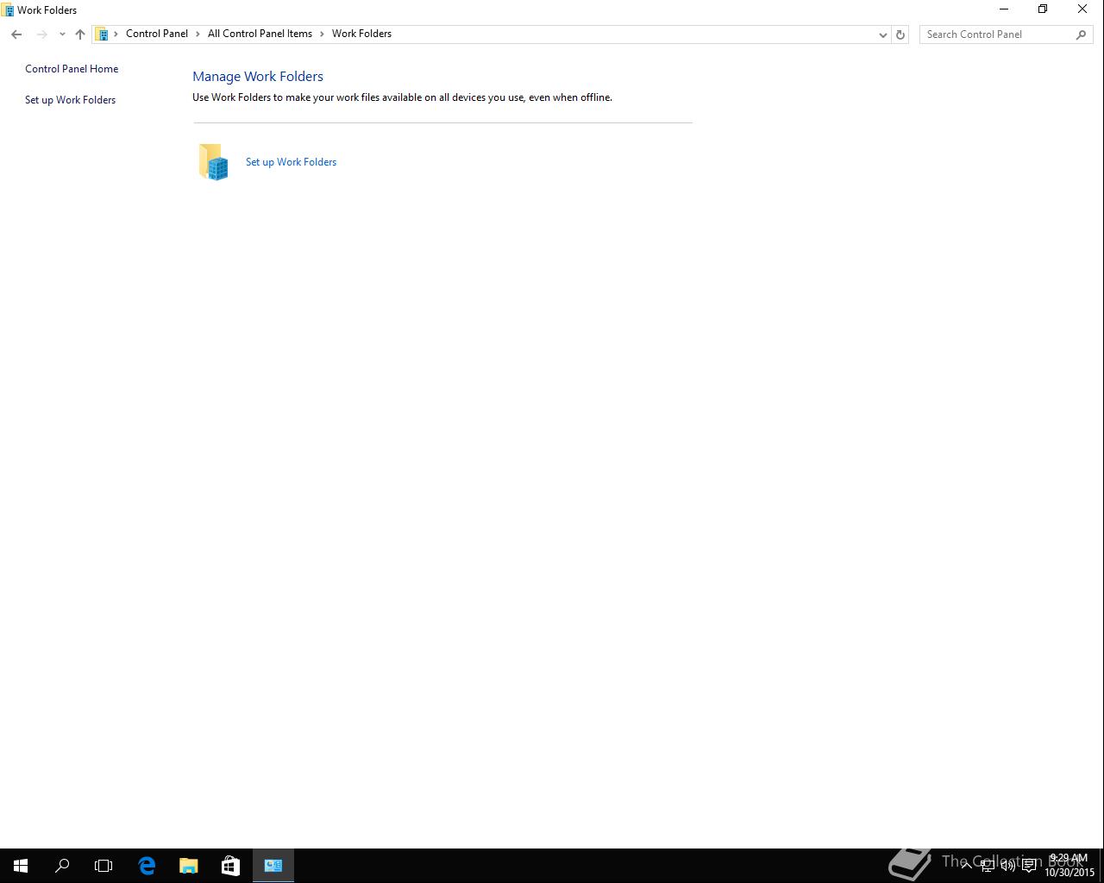Screen dimensions: 1104x883
Task: Close the Work Folders window
Action: (1082, 9)
